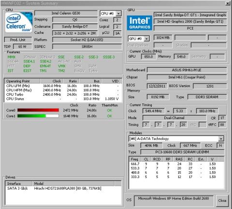Click the Model column header in Drives
232x209 pixels.
point(73,183)
